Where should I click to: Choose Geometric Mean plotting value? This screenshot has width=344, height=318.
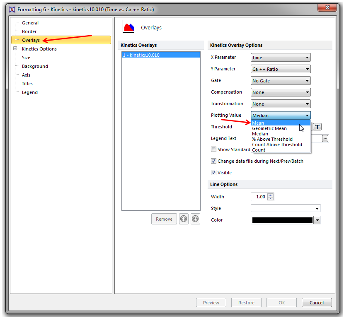[269, 128]
